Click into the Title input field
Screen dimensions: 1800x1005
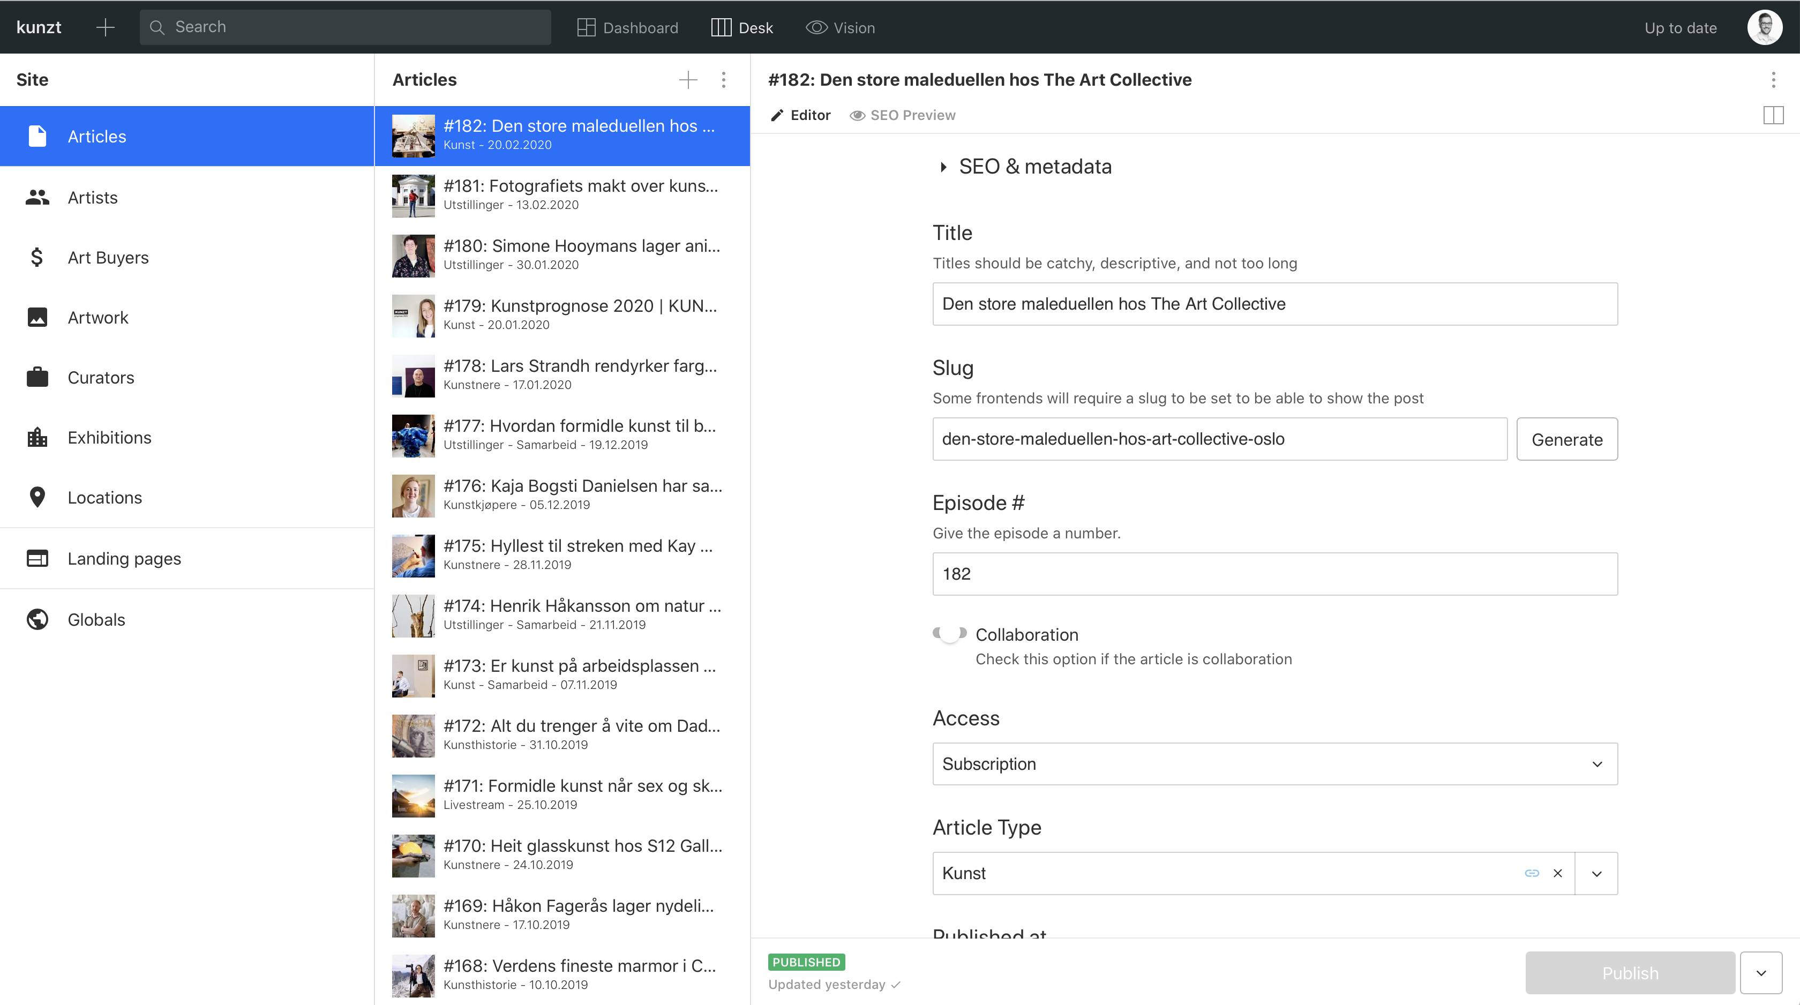[x=1274, y=304]
